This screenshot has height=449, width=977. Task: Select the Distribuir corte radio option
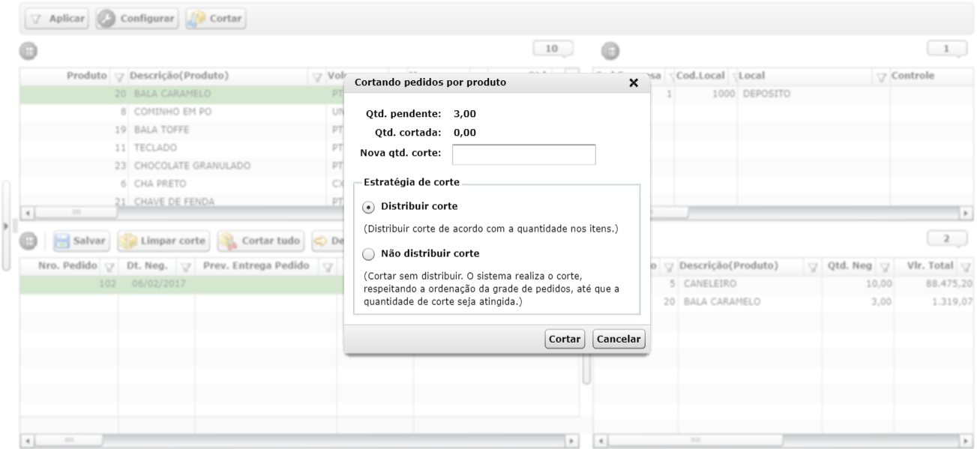367,207
